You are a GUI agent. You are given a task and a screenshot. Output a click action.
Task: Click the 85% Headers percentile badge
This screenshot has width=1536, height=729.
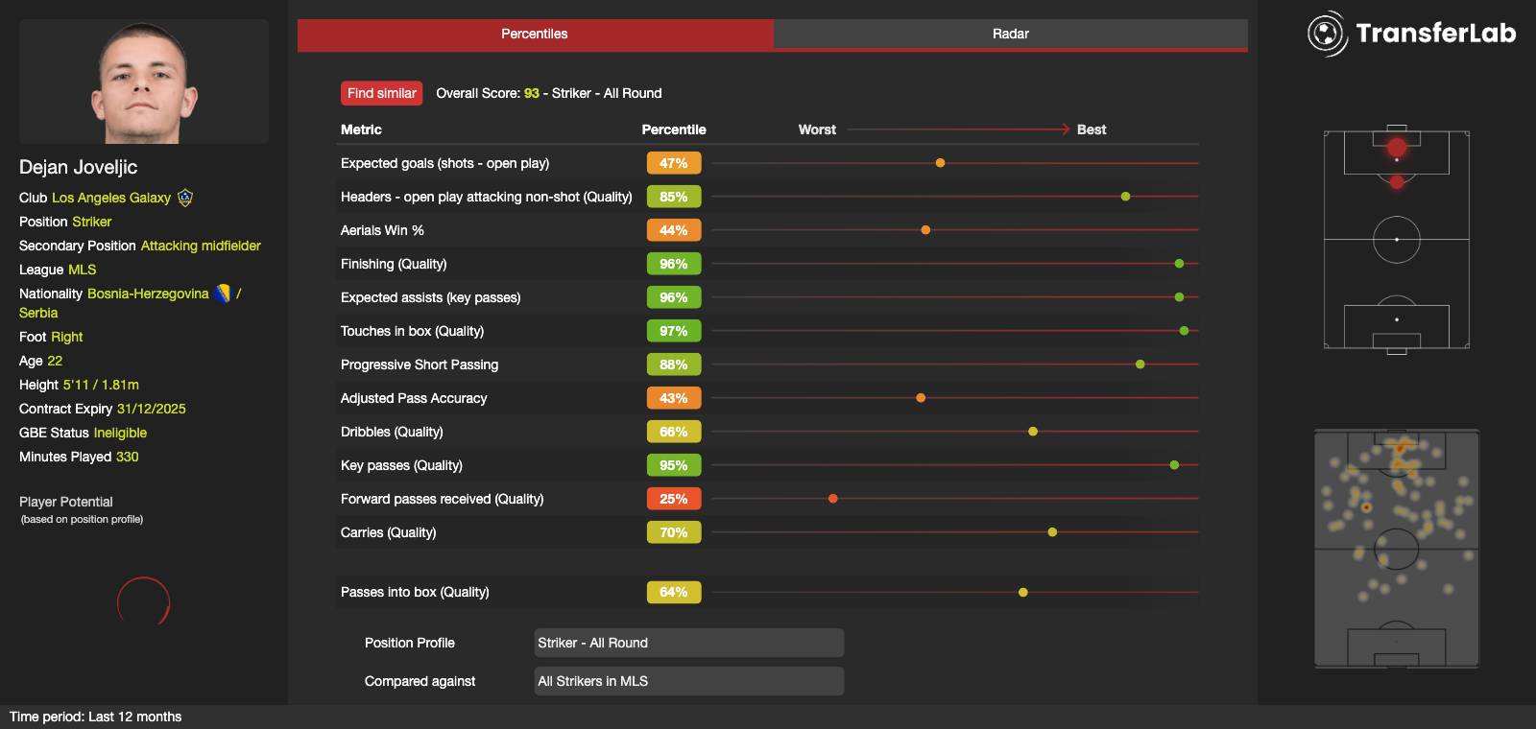click(674, 197)
